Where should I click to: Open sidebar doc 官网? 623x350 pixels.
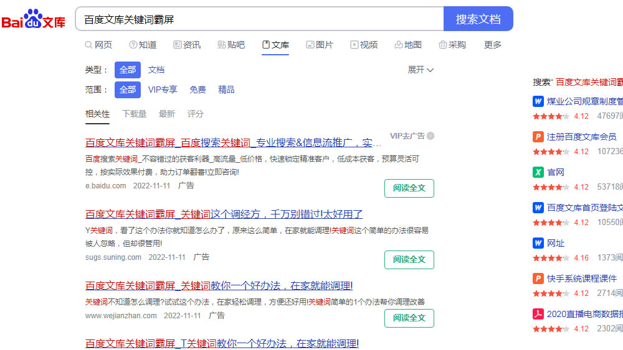556,172
